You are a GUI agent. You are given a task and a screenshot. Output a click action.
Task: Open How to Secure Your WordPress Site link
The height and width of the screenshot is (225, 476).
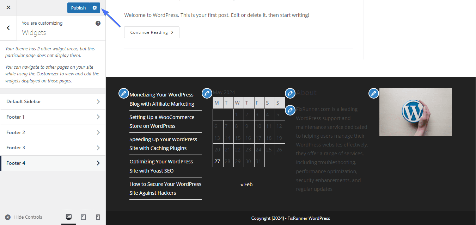coord(165,188)
